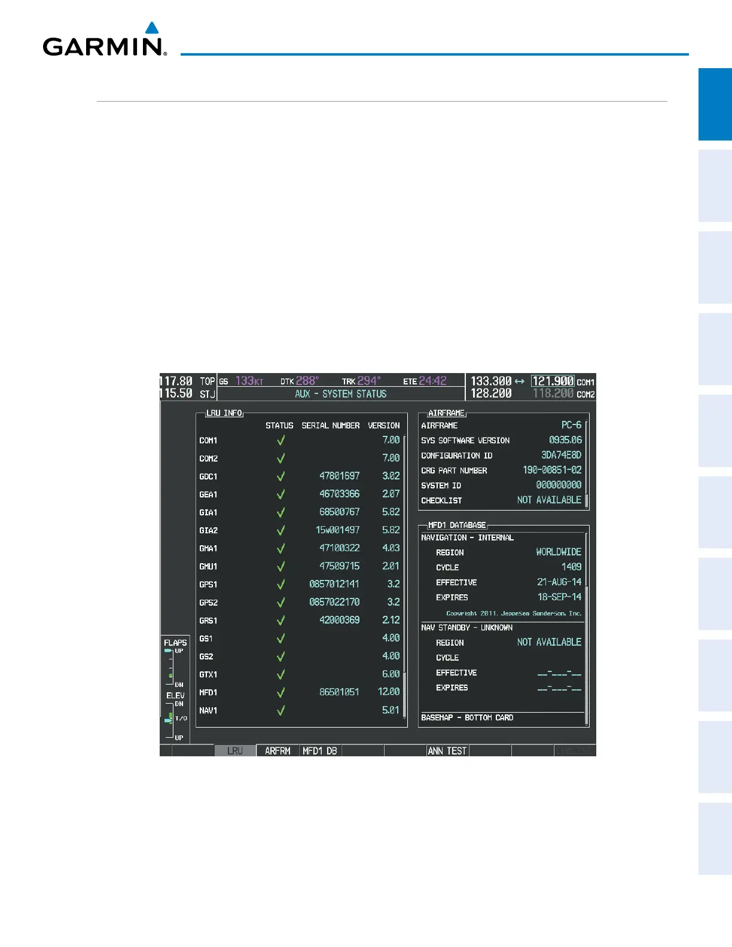Image resolution: width=732 pixels, height=947 pixels.
Task: Click the COM2 status checkmark
Action: (280, 459)
